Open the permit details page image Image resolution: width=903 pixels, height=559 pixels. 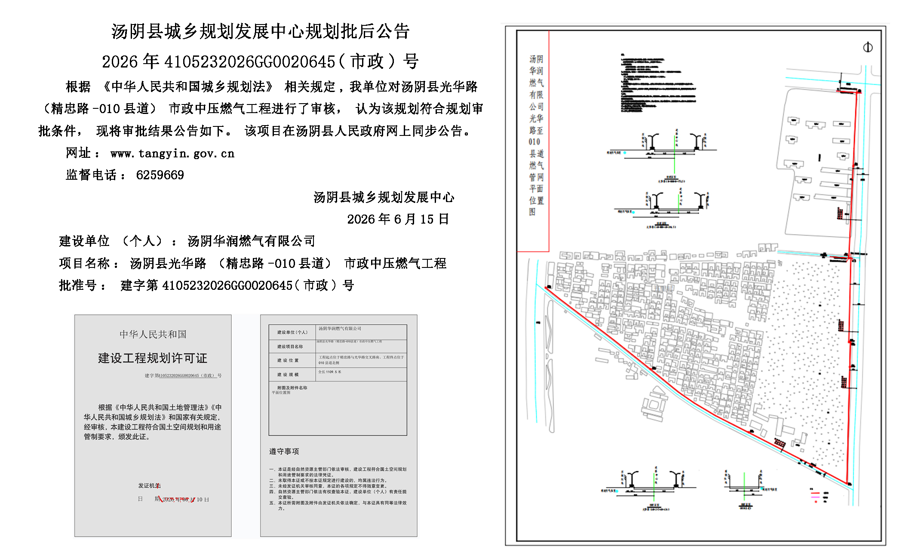click(x=339, y=426)
